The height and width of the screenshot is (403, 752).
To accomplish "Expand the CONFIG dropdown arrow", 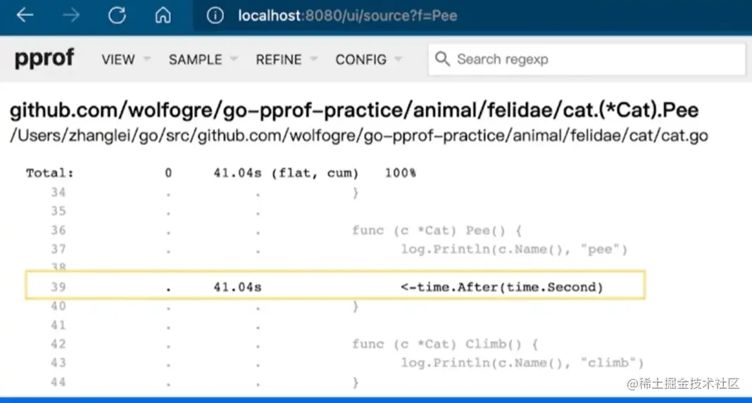I will [398, 59].
